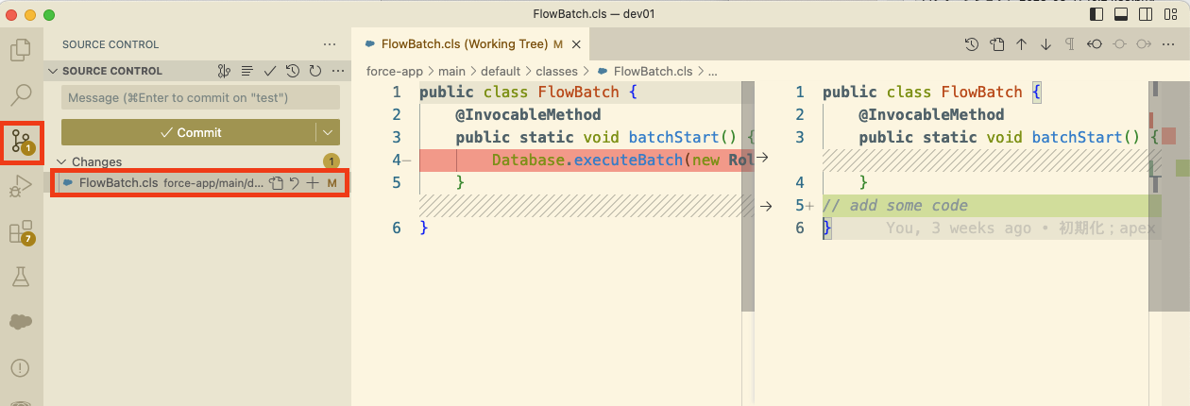The width and height of the screenshot is (1190, 406).
Task: Close the FlowBatch.cls Working Tree tab
Action: (577, 44)
